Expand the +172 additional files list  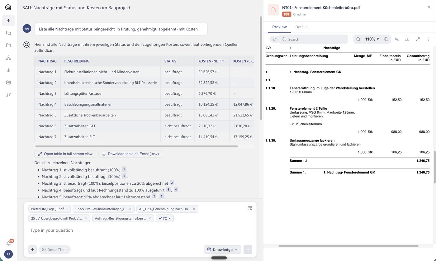[165, 218]
